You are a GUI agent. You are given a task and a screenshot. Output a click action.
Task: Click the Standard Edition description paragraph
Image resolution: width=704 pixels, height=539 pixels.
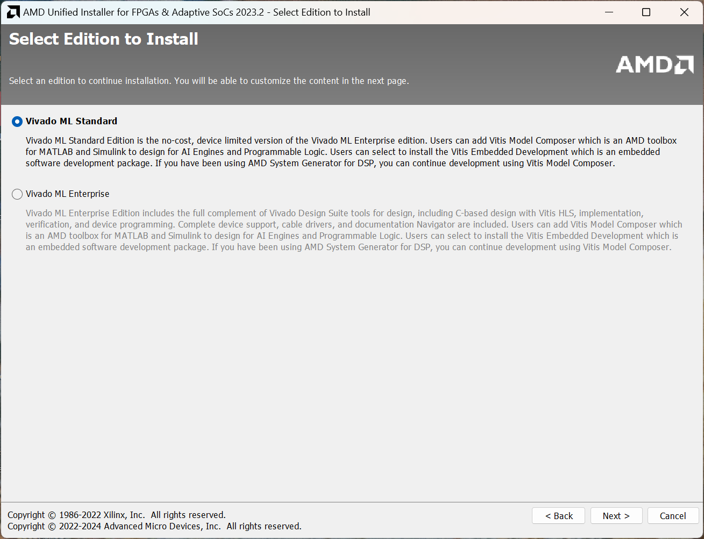tap(350, 152)
